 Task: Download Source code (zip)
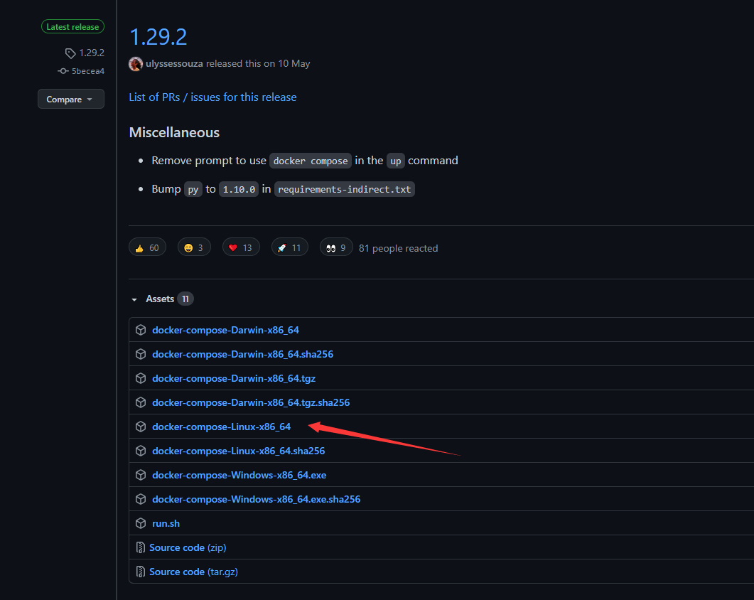[x=188, y=547]
